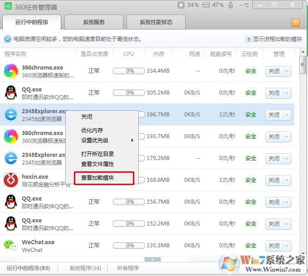Show 所有程序 filter at bottom
The height and width of the screenshot is (276, 308).
pyautogui.click(x=128, y=268)
